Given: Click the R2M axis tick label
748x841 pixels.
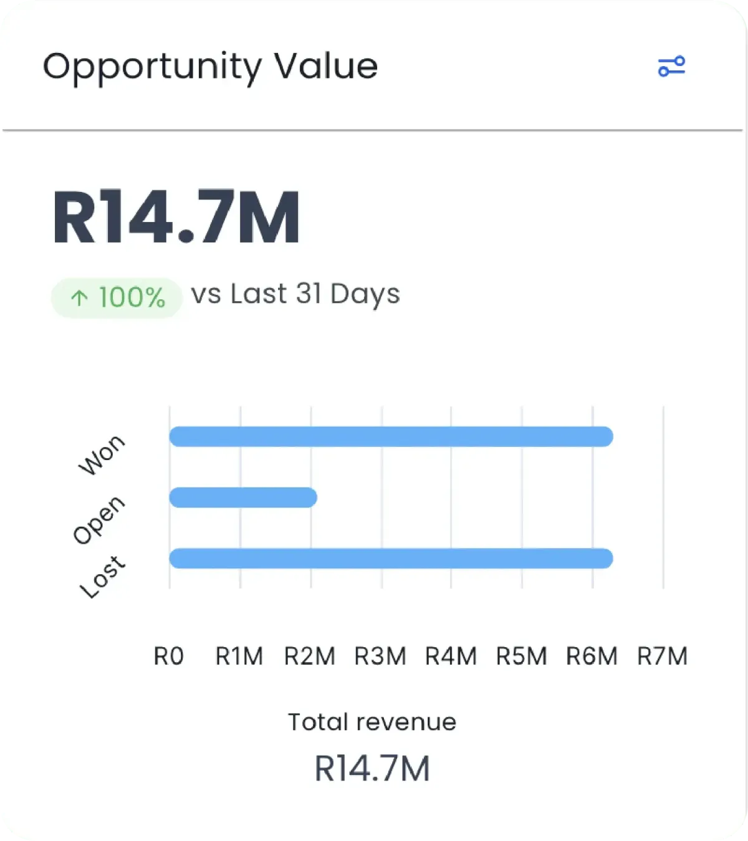Looking at the screenshot, I should (310, 656).
